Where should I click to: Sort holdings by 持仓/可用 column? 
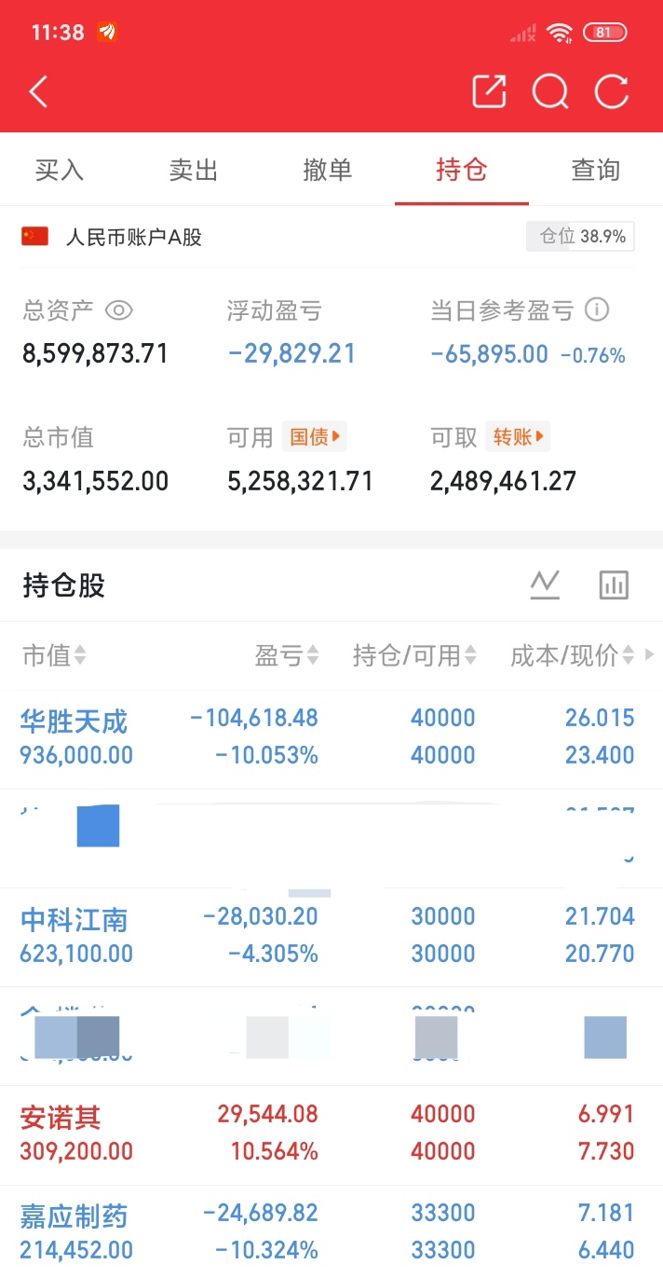(x=415, y=655)
